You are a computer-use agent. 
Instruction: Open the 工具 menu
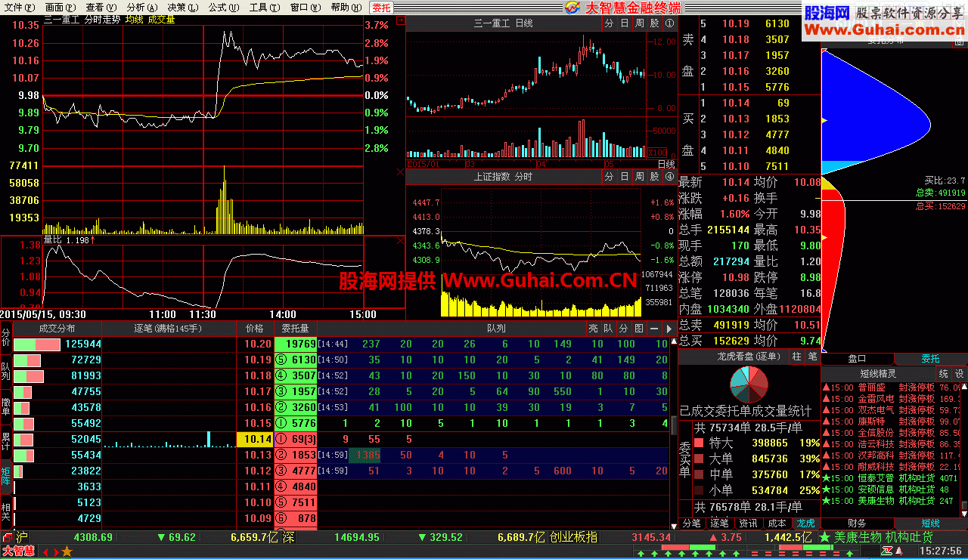(x=265, y=7)
